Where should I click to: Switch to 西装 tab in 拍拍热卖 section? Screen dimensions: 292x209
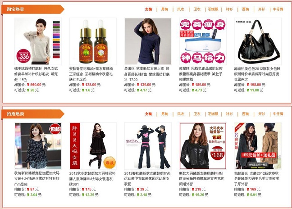point(246,114)
